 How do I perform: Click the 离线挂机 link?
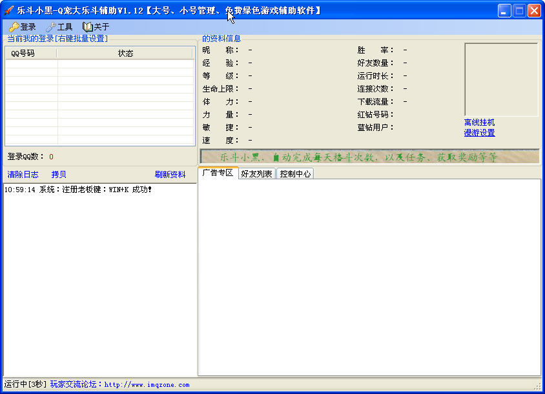click(479, 122)
